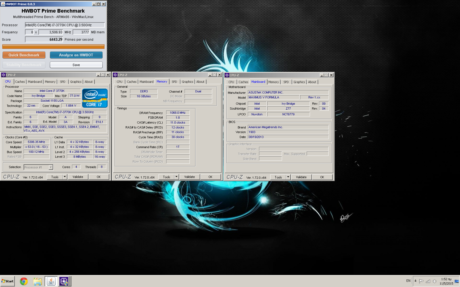The image size is (460, 287).
Task: Switch to Caches tab in first CPU-Z window
Action: tap(20, 82)
